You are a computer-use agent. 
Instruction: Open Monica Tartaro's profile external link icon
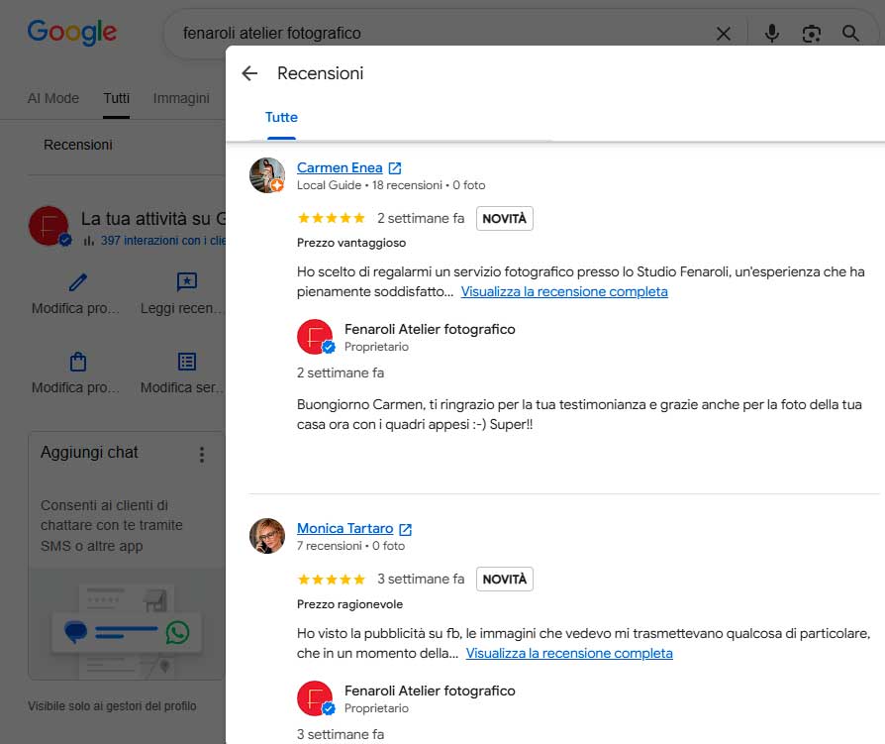[405, 529]
